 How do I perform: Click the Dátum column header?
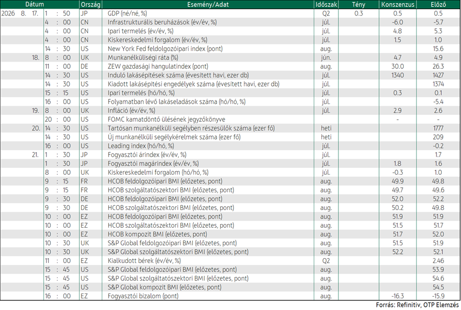point(35,4)
